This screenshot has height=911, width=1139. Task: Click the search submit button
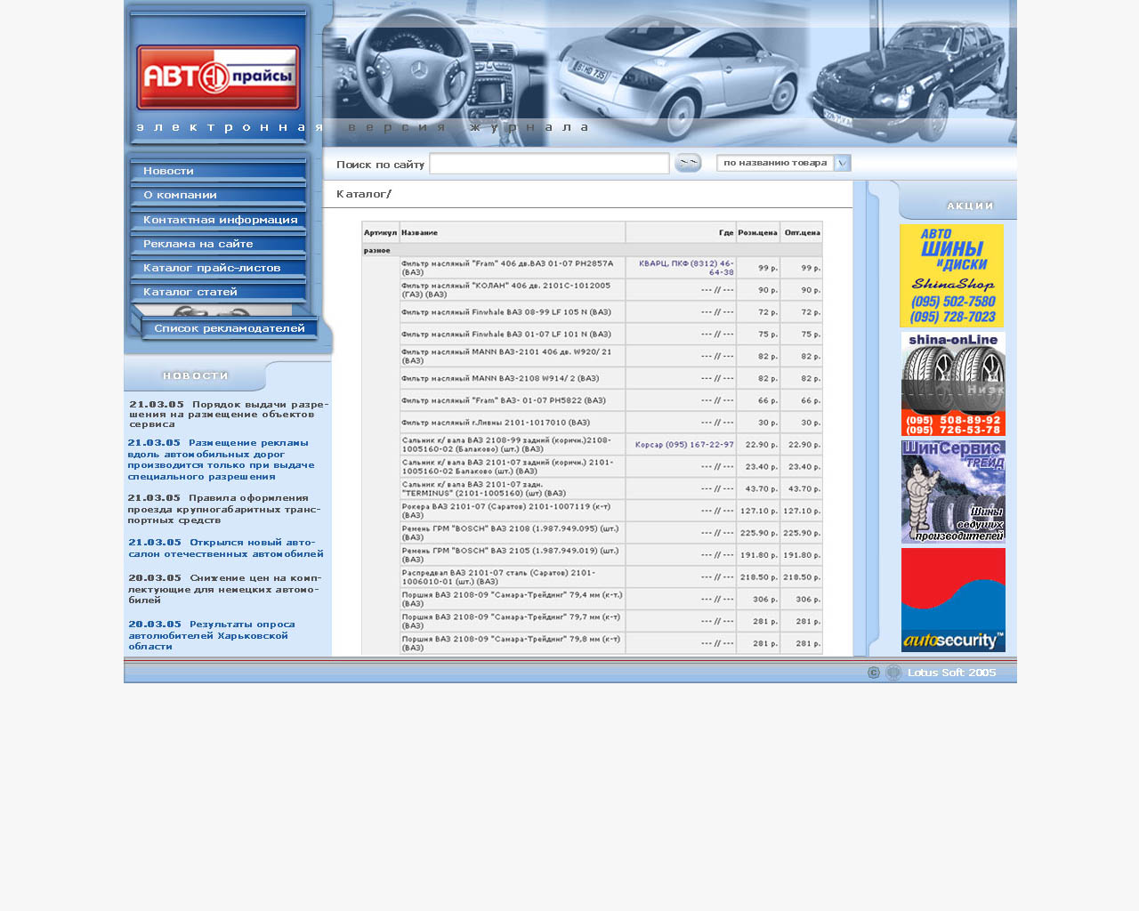(x=688, y=163)
